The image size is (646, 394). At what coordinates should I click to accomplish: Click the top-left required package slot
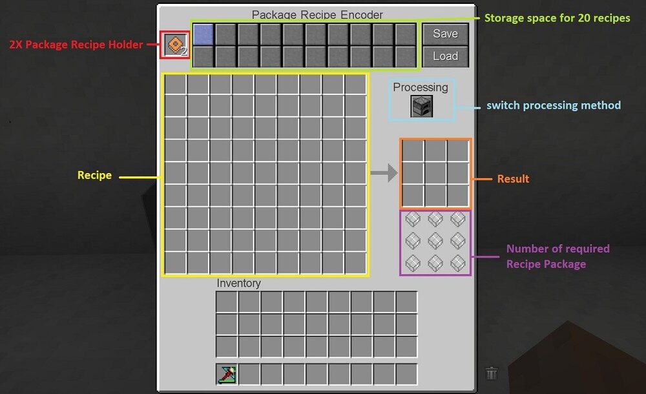[x=413, y=220]
